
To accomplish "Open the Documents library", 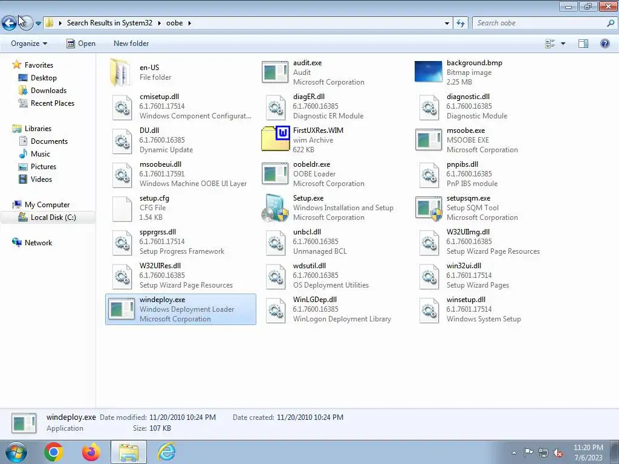I will pos(49,141).
